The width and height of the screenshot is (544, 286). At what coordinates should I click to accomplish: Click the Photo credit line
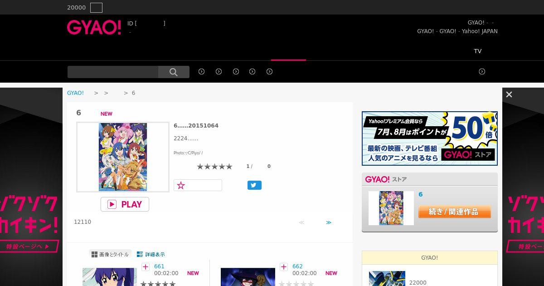(x=188, y=153)
